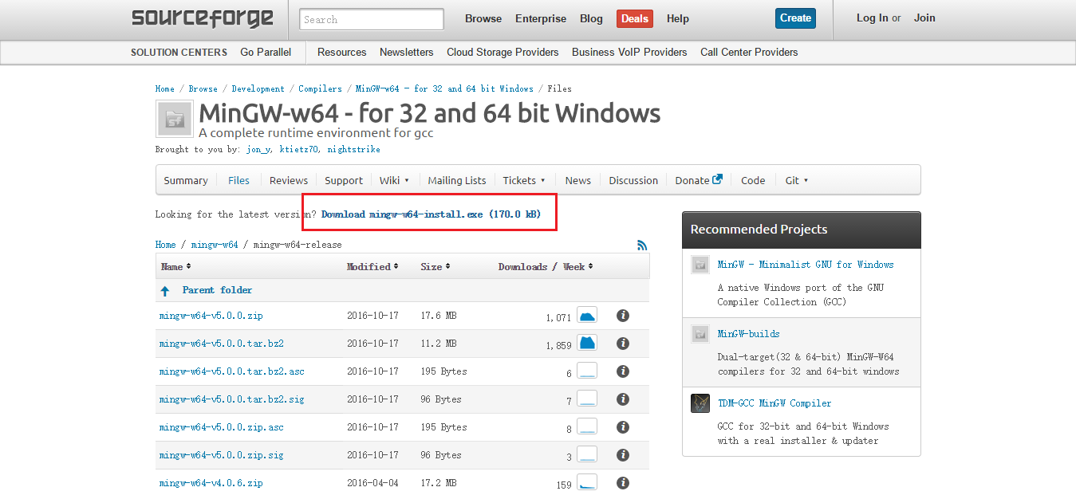This screenshot has width=1076, height=495.
Task: Click the Join link
Action: tap(924, 18)
